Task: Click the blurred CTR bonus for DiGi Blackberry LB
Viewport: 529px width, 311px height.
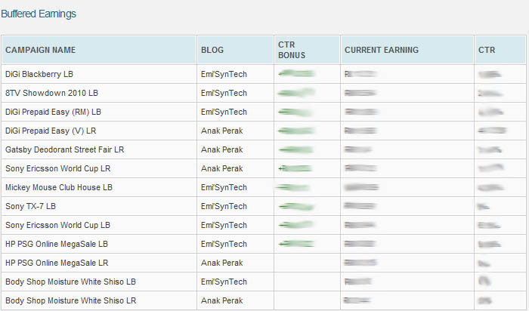Action: (x=296, y=73)
